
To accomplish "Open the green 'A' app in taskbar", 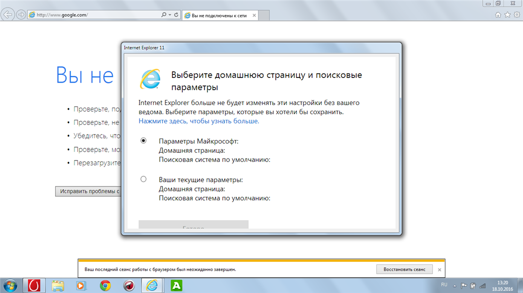I will pyautogui.click(x=176, y=286).
